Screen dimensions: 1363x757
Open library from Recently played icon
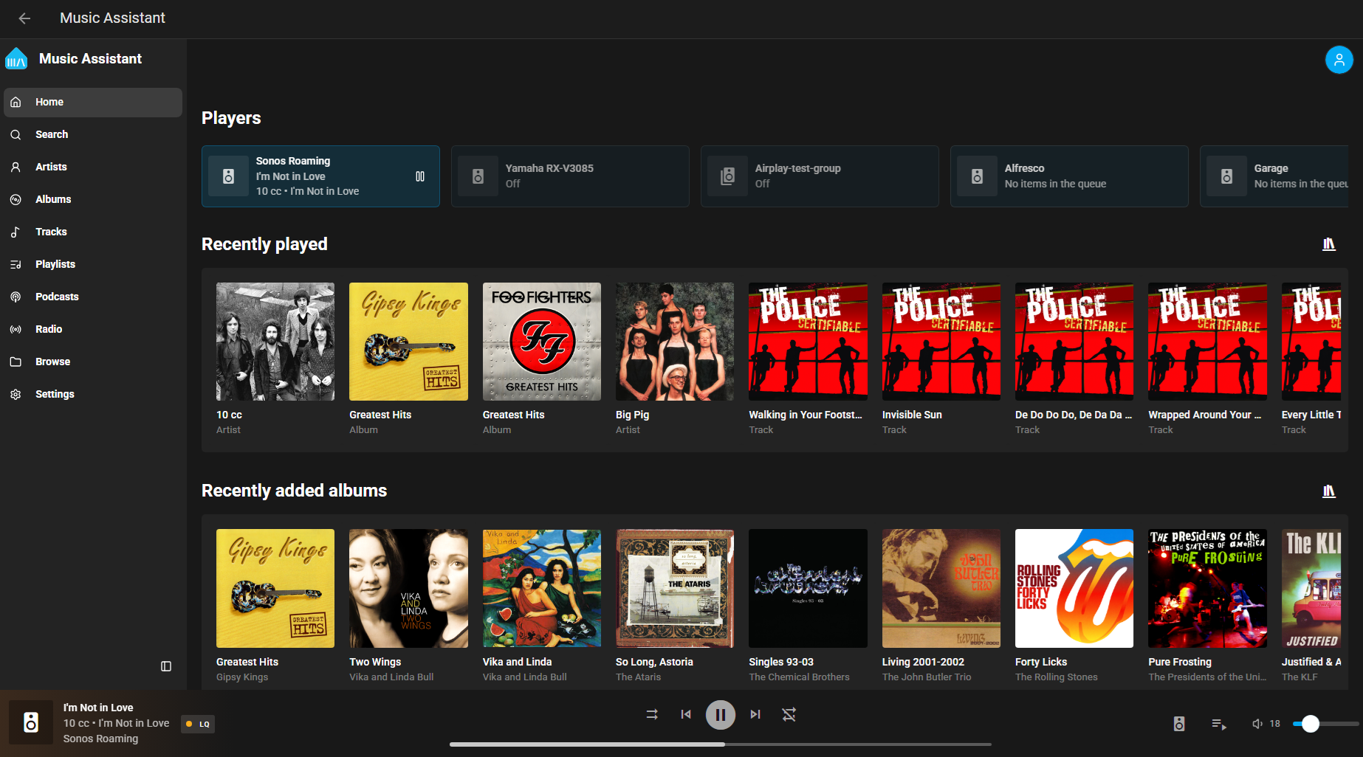point(1329,244)
